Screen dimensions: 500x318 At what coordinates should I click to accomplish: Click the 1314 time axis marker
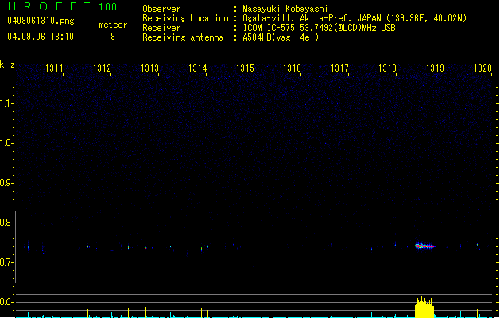[197, 68]
